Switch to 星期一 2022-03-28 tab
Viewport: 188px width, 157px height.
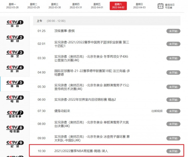tap(12, 6)
